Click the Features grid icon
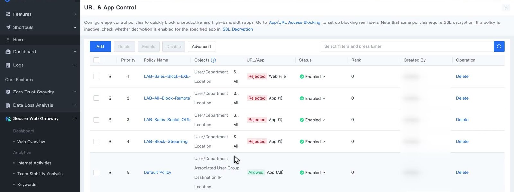The height and width of the screenshot is (192, 514). pos(8,14)
